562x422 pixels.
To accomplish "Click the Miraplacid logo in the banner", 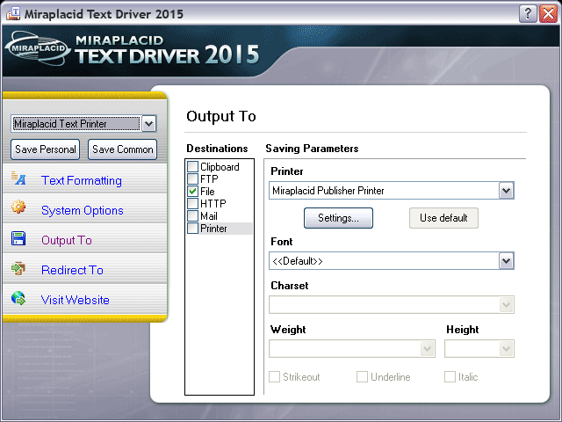I will (x=38, y=48).
